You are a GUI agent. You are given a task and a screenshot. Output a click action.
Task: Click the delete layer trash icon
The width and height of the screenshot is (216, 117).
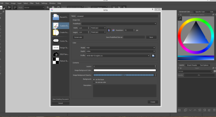(214, 110)
